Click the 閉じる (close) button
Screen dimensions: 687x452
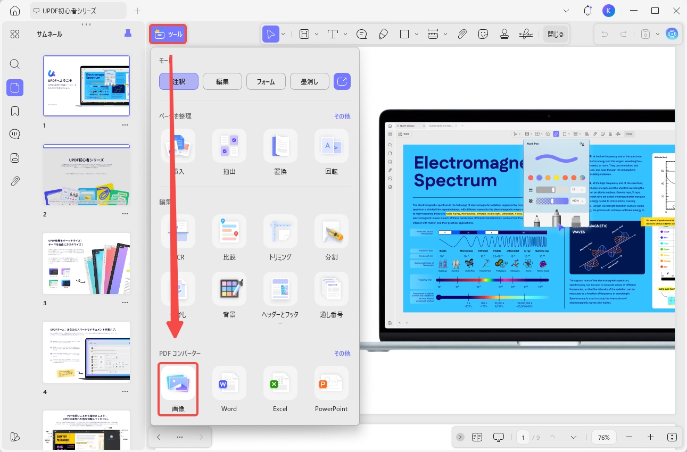(556, 34)
